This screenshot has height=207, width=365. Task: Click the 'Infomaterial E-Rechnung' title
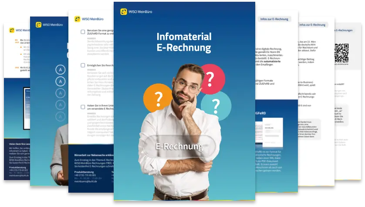pyautogui.click(x=184, y=42)
